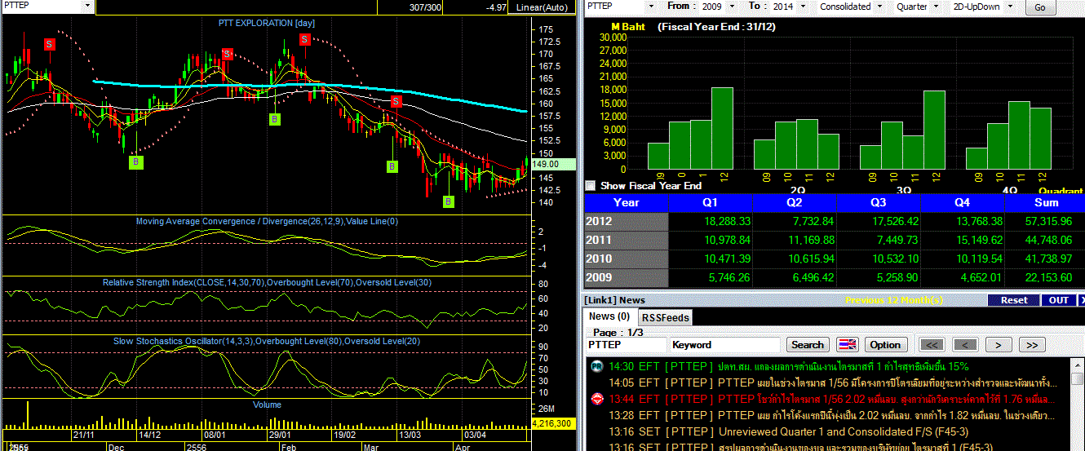Screen dimensions: 1085x451
Task: Click the PTT EXPLORATION [day] chart title
Action: pyautogui.click(x=266, y=23)
